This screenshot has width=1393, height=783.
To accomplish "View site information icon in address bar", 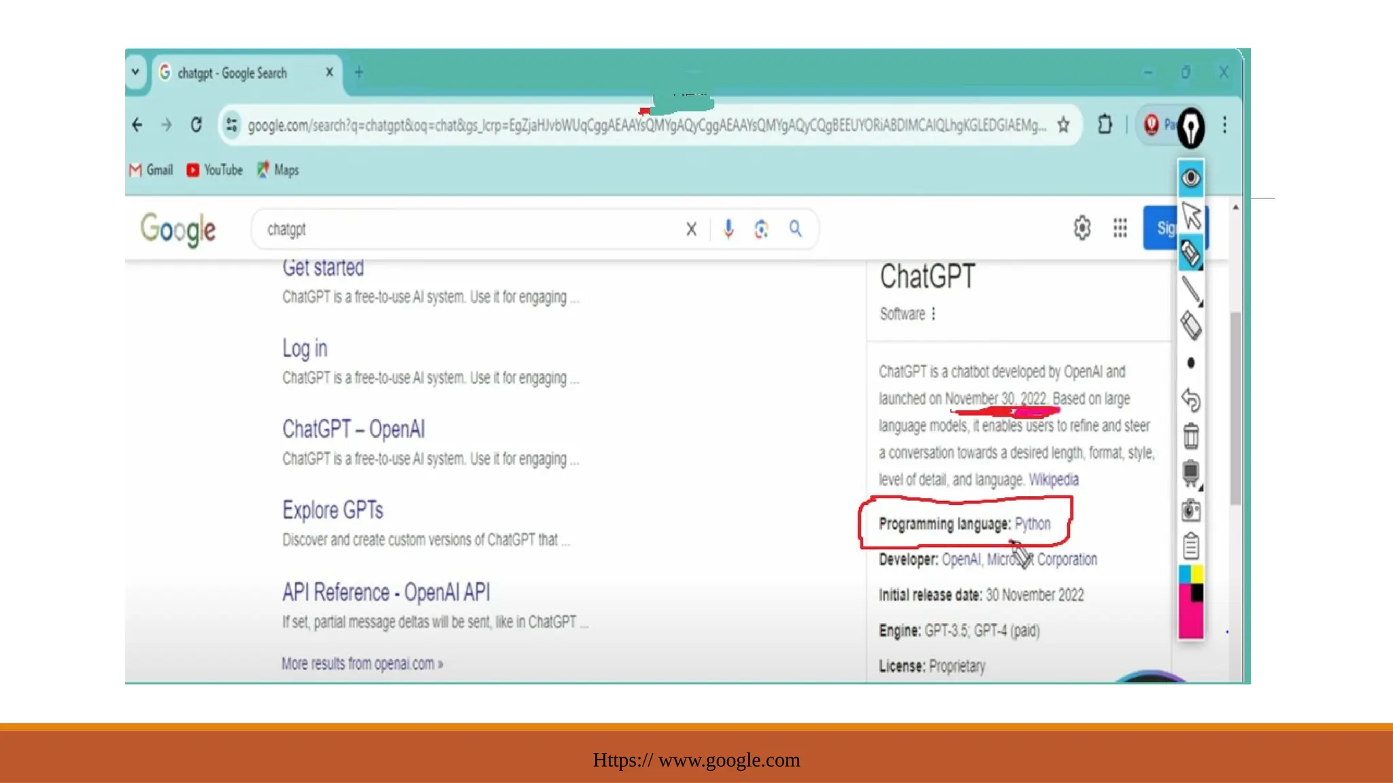I will pos(232,125).
